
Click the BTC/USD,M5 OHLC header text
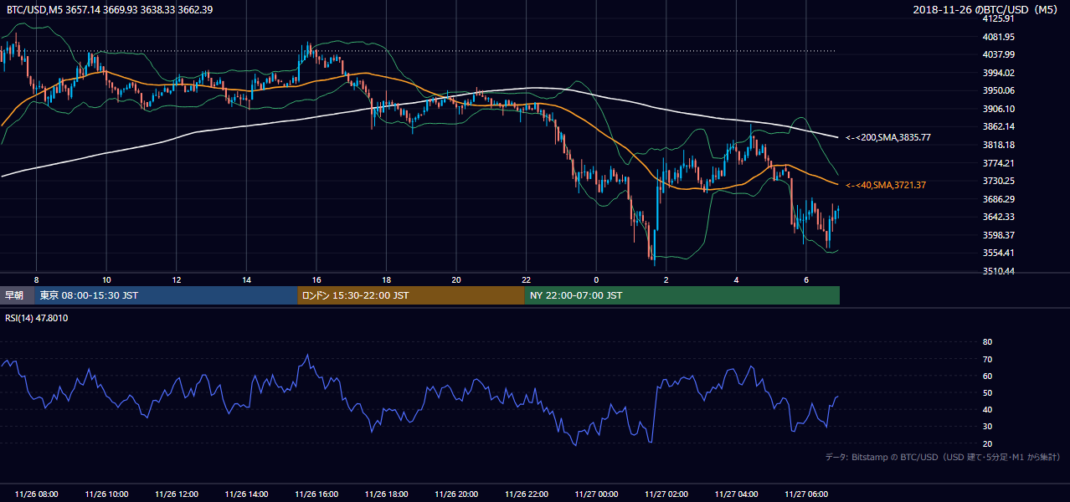[108, 9]
